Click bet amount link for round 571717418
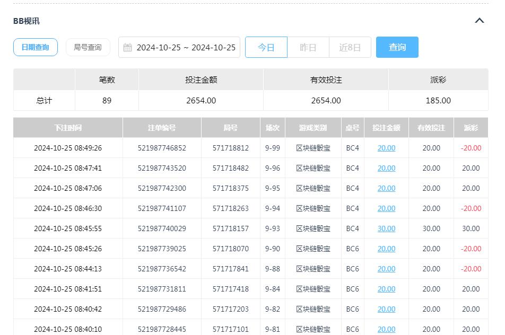This screenshot has height=335, width=505. [x=386, y=289]
